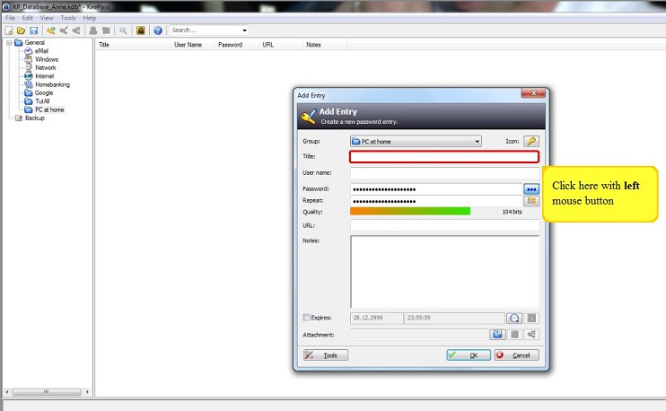Viewport: 666px width, 411px height.
Task: Collapse the General group in the tree
Action: click(9, 42)
